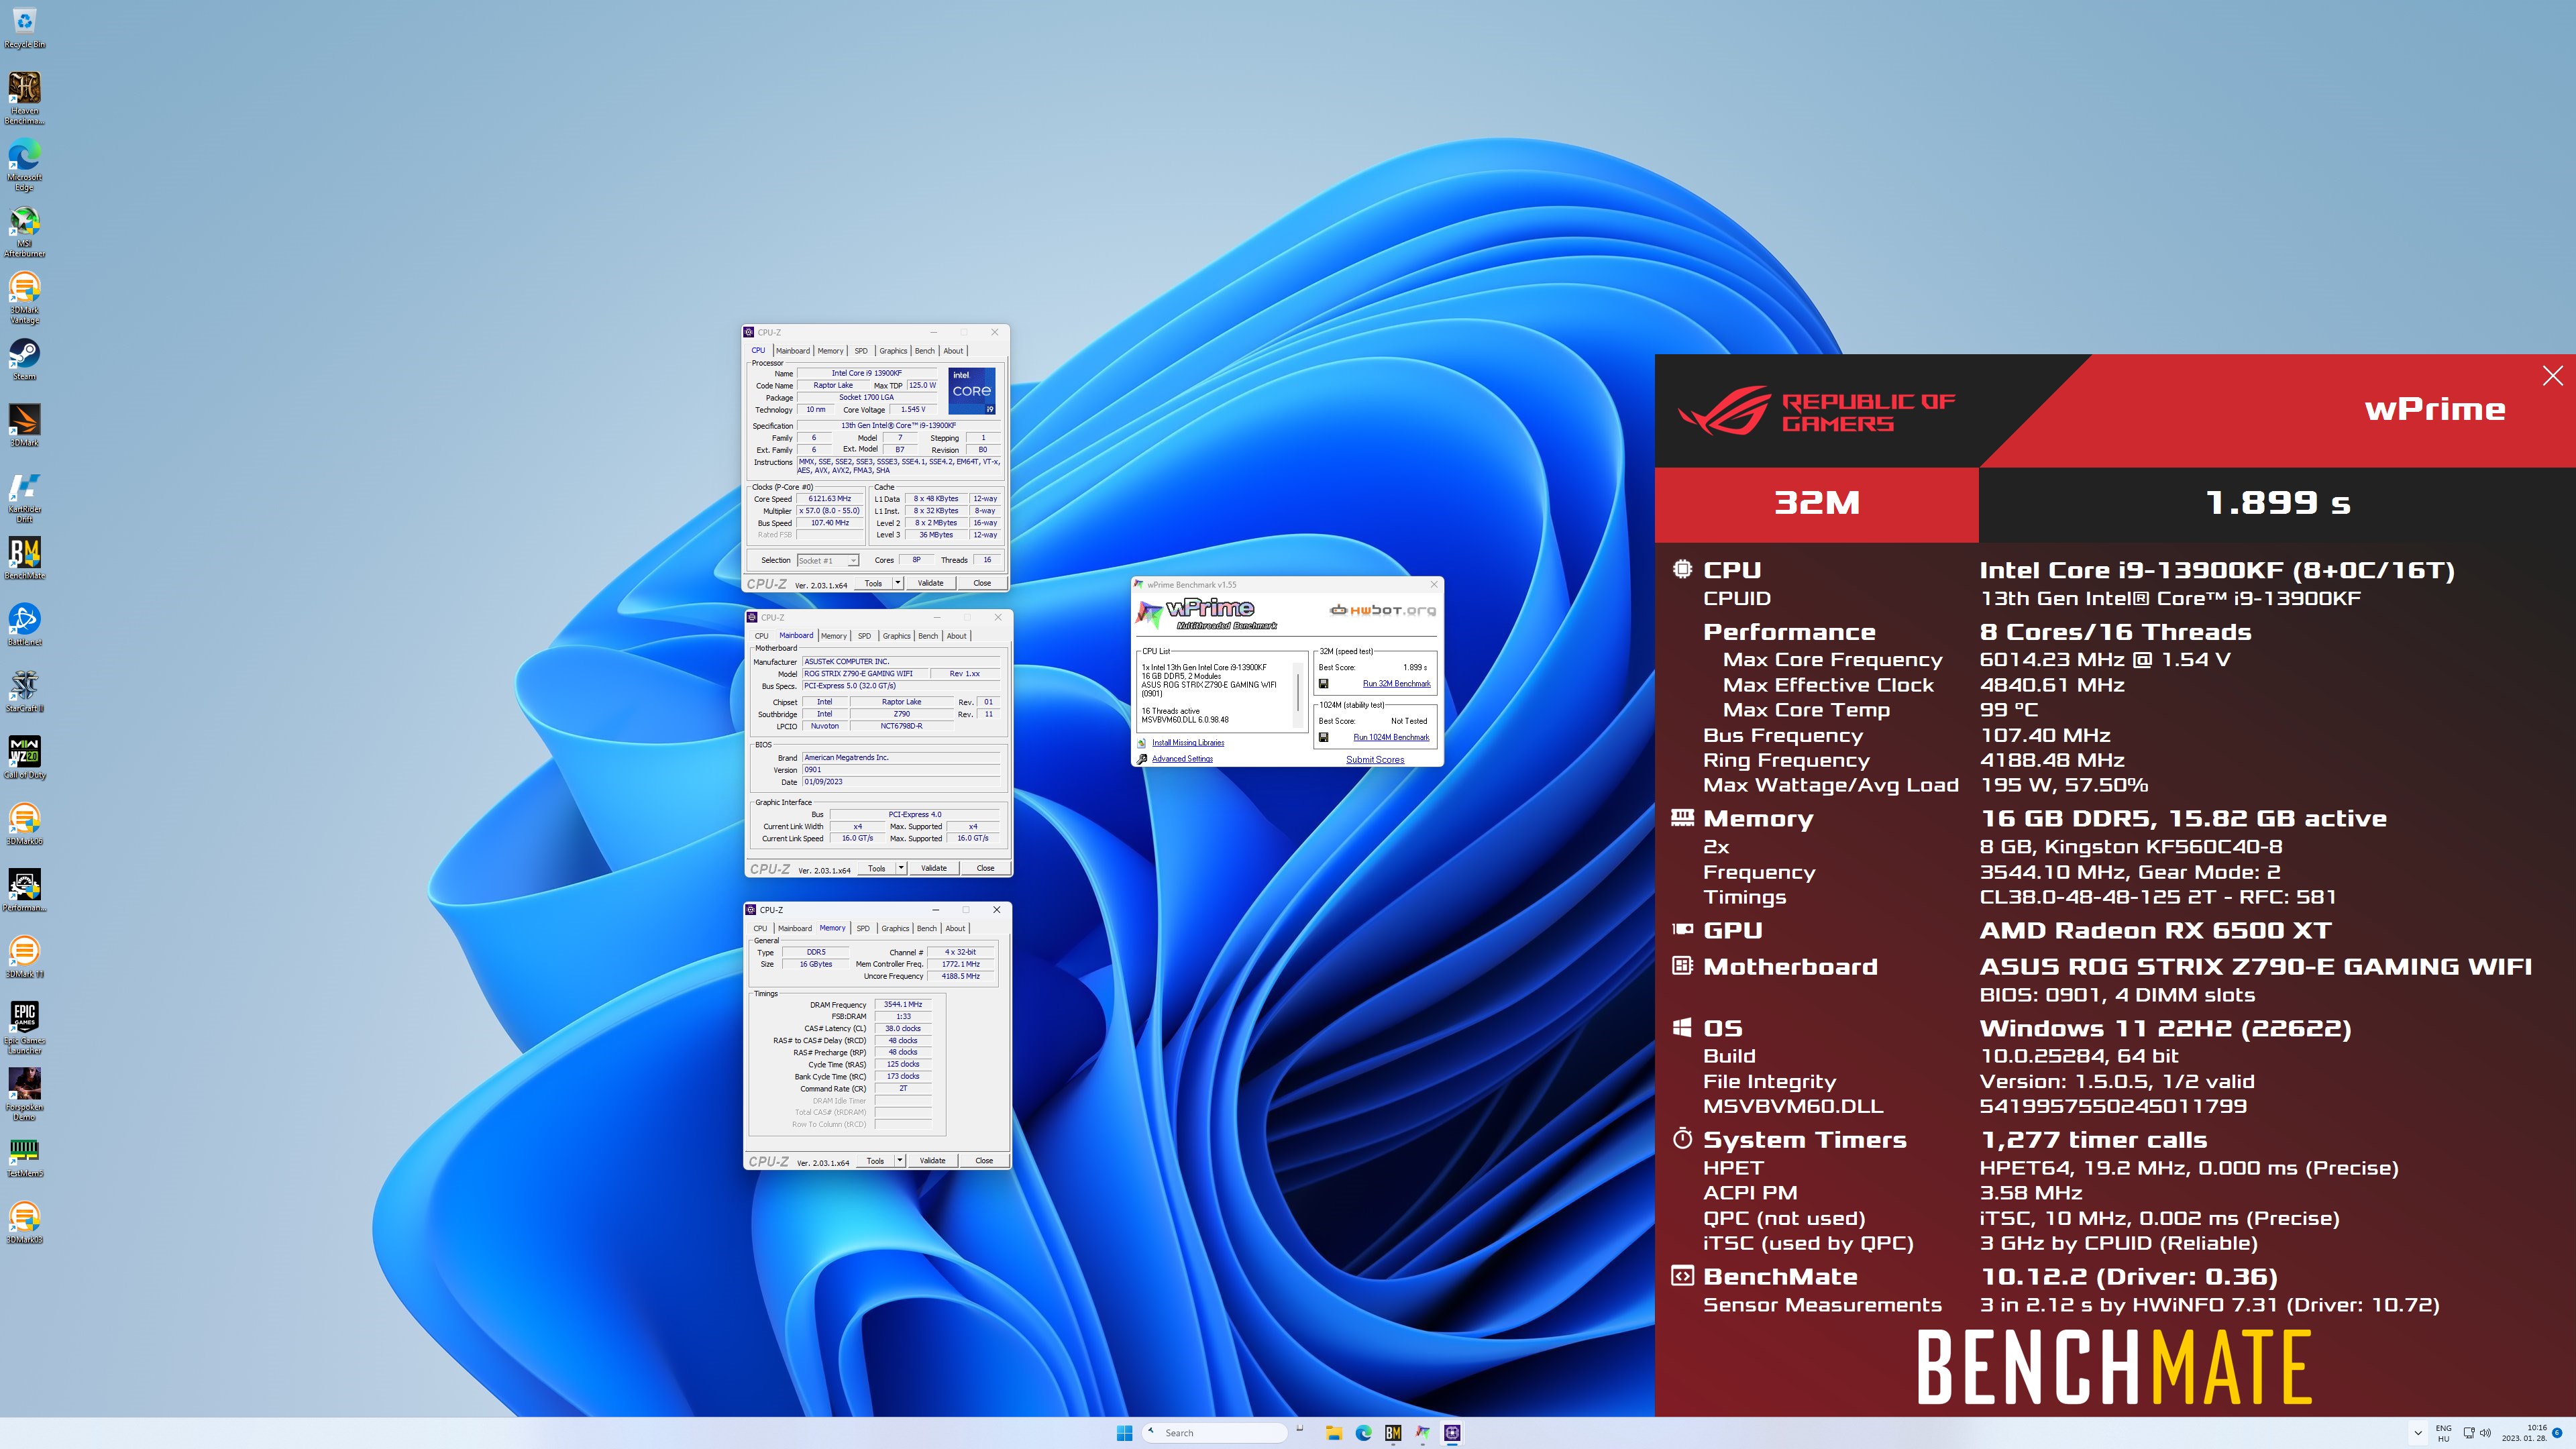Expand Tools dropdown arrow in CPU-Z CPU window
2576x1449 pixels.
(x=897, y=583)
